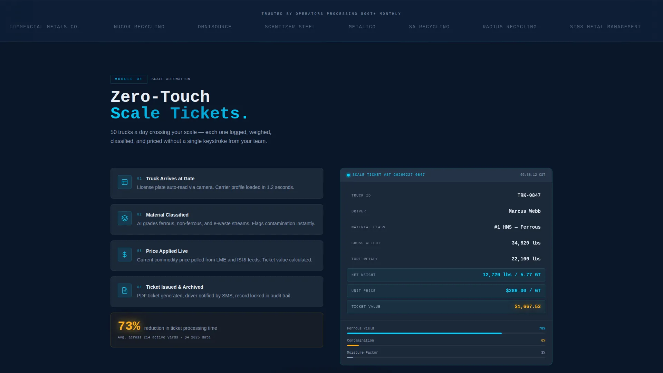663x373 pixels.
Task: Click the AI grades ferrous description
Action: click(226, 223)
